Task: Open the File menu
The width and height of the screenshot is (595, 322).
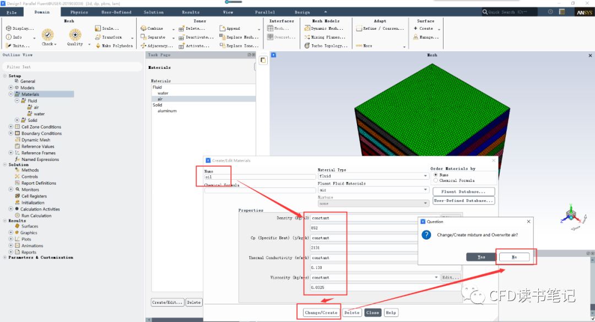Action: tap(12, 12)
